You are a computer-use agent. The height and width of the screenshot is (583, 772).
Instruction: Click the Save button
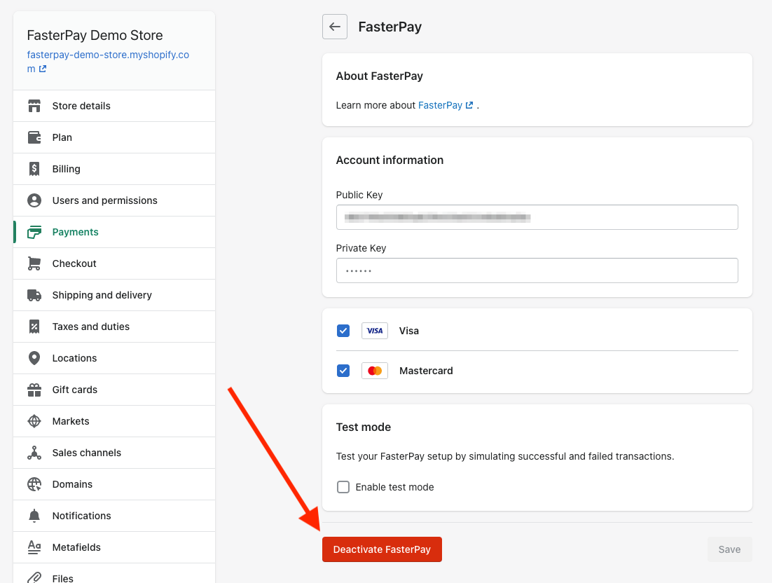coord(730,549)
